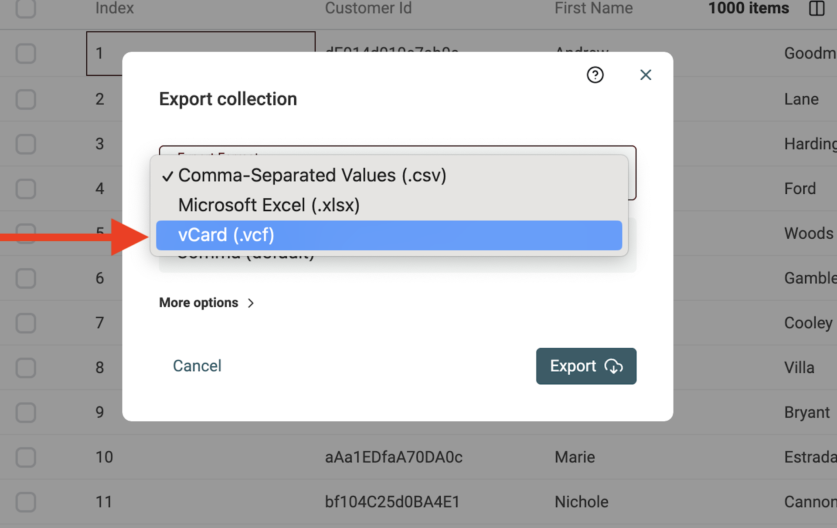Sort by the Customer Id column header
This screenshot has height=528, width=837.
pyautogui.click(x=368, y=8)
